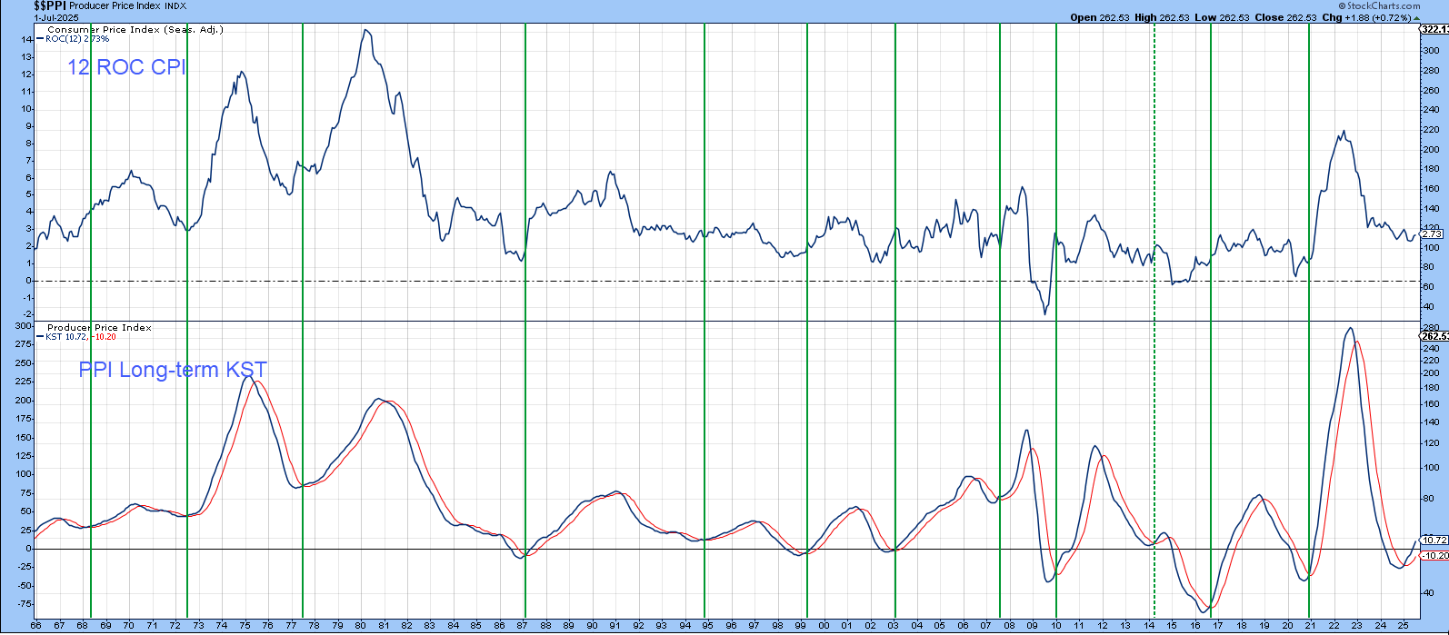Viewport: 1449px width, 635px height.
Task: Click the 1-Jul-2025 date label
Action: pos(58,17)
